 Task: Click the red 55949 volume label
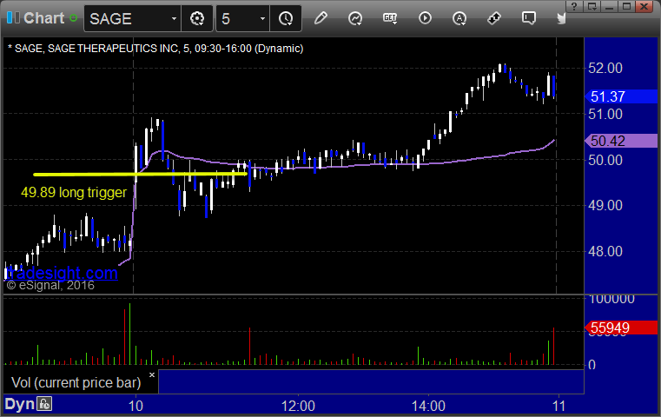pyautogui.click(x=621, y=328)
